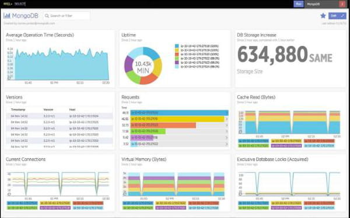Viewport: 350px width, 218px height.
Task: Expand the orange Requests bar chevron
Action: [226, 125]
